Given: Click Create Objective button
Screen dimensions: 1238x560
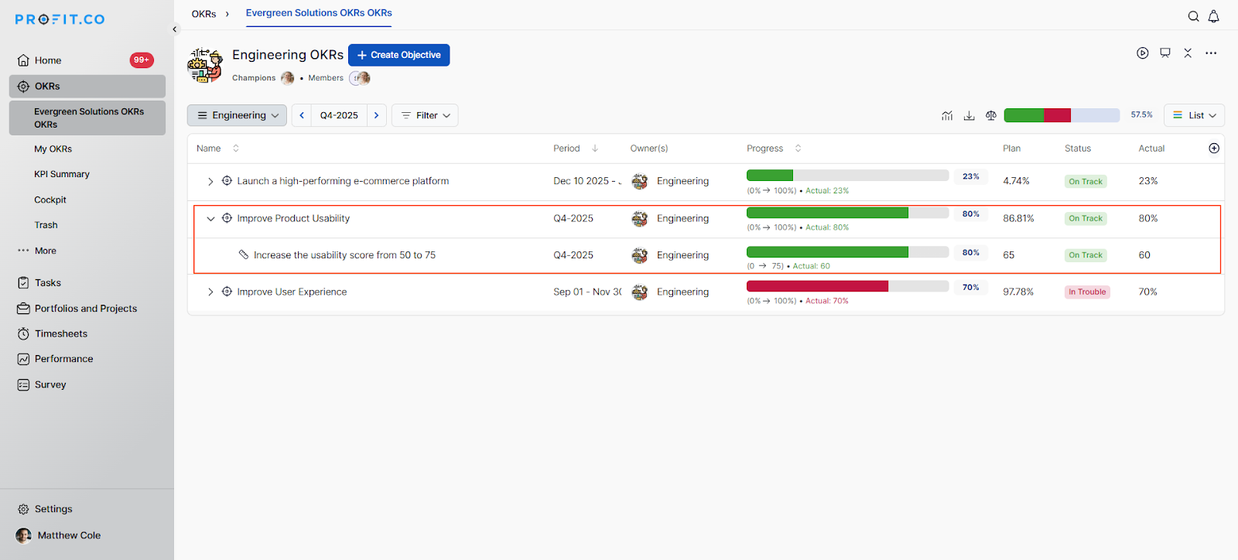Looking at the screenshot, I should tap(398, 55).
